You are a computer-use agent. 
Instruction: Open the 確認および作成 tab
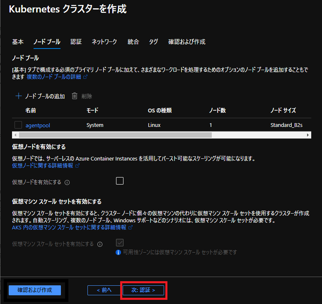coord(186,42)
